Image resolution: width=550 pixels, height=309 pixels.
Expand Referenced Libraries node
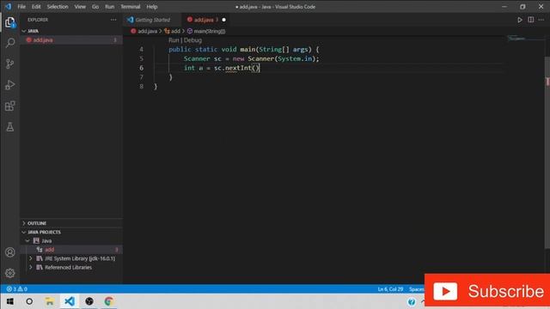[x=31, y=267]
